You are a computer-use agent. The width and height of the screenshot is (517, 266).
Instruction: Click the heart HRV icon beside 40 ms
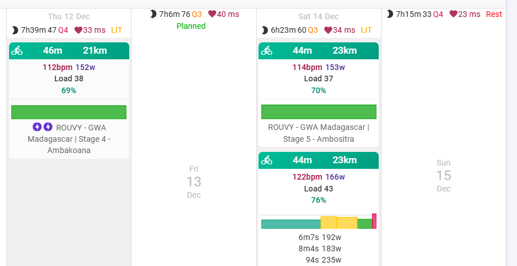coord(212,14)
